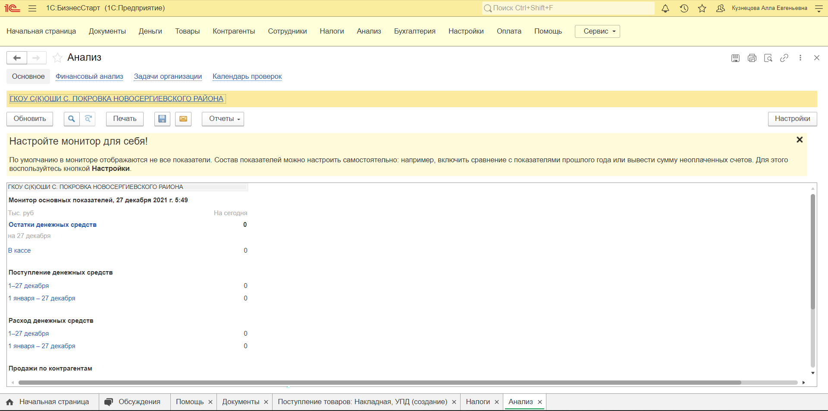The image size is (828, 411).
Task: Copy link via the chain icon
Action: 784,58
